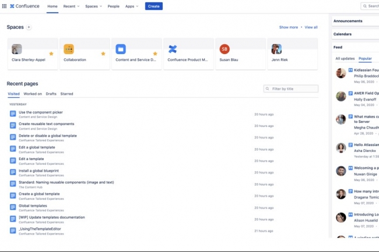The height and width of the screenshot is (252, 379).
Task: Expand the Spaces dropdown menu
Action: 93,6
